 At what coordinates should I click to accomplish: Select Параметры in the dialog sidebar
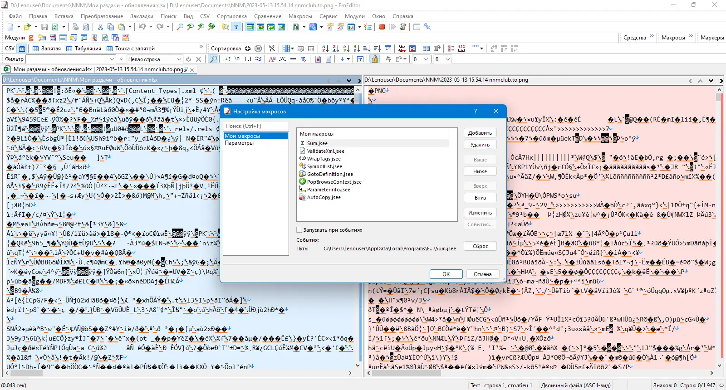[239, 143]
